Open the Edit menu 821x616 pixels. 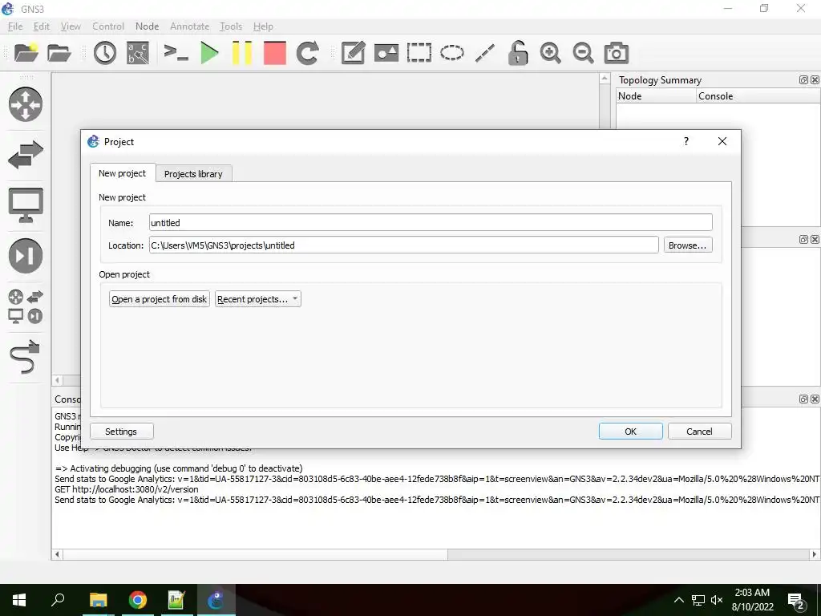coord(42,26)
